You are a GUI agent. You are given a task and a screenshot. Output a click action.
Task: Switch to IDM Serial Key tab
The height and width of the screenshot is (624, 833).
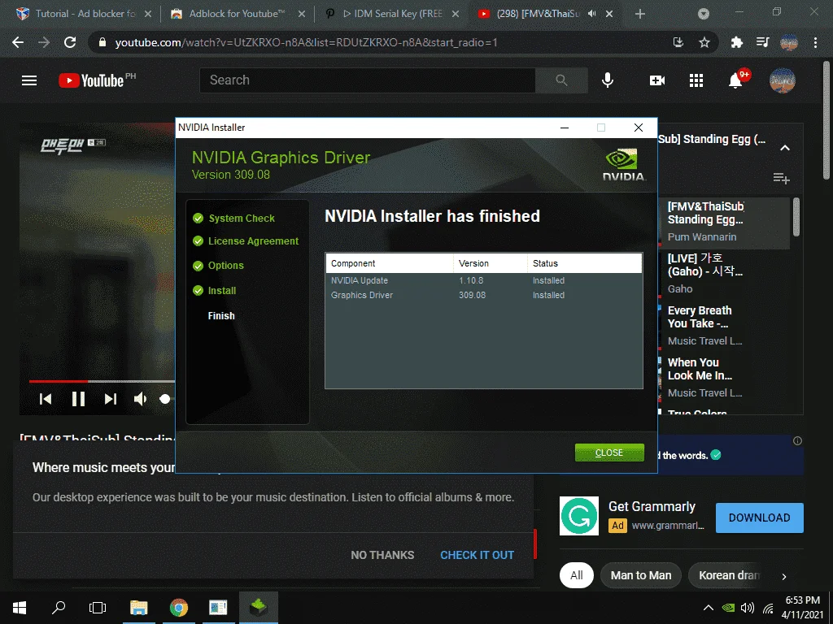click(x=391, y=14)
